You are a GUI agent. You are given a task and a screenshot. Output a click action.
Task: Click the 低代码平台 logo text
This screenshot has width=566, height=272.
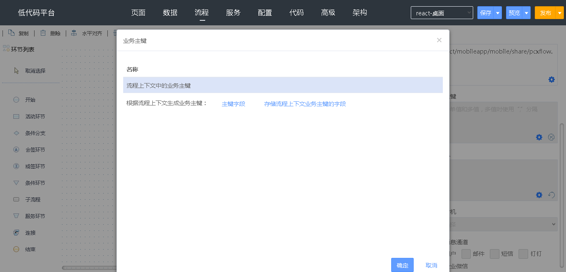pos(36,13)
